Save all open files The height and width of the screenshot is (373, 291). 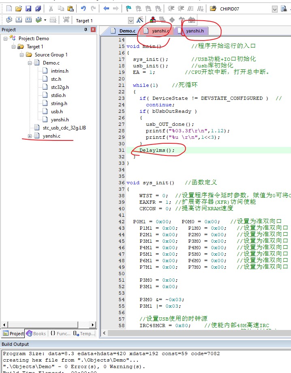[x=38, y=9]
